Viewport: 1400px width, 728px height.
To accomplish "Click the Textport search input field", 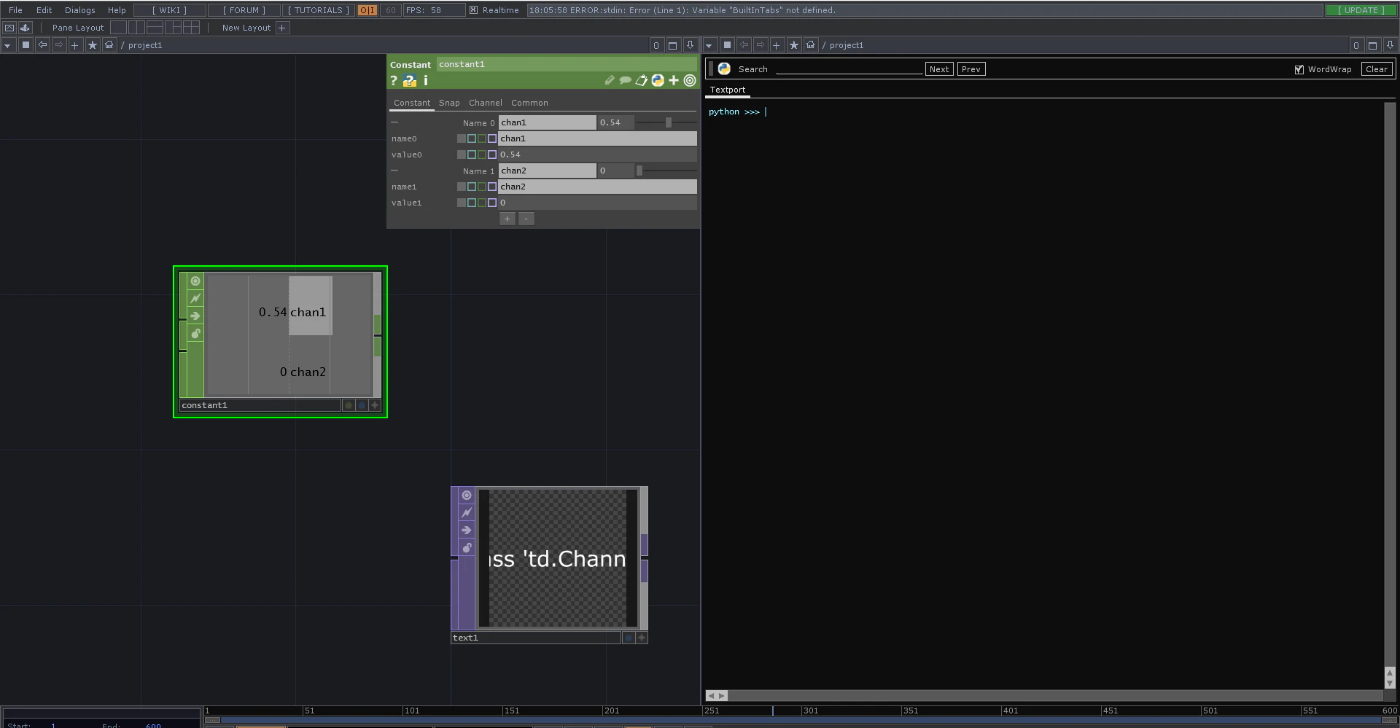I will (x=849, y=69).
